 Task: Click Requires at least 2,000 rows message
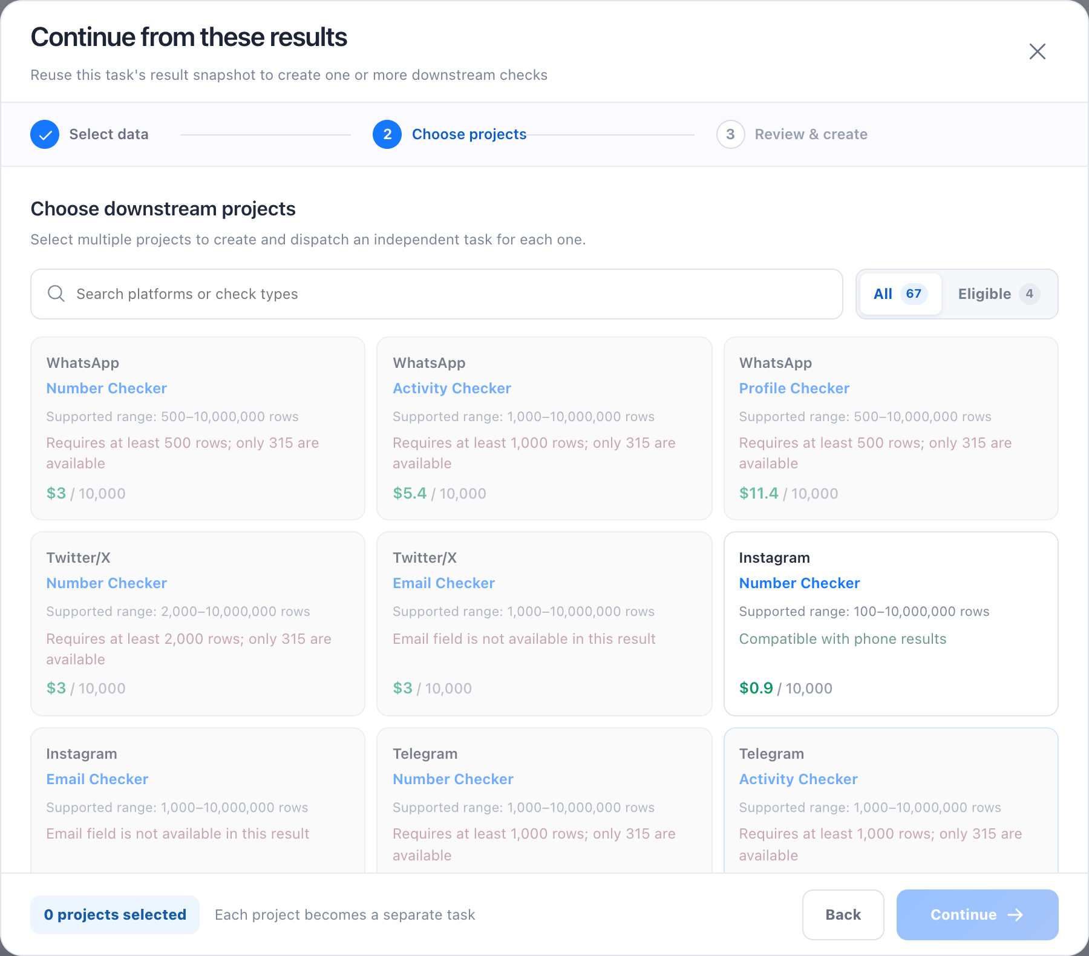click(189, 649)
